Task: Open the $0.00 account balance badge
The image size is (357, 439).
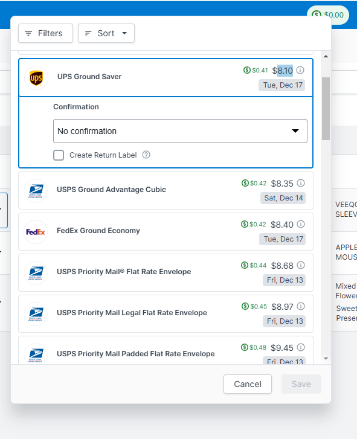Action: click(328, 14)
